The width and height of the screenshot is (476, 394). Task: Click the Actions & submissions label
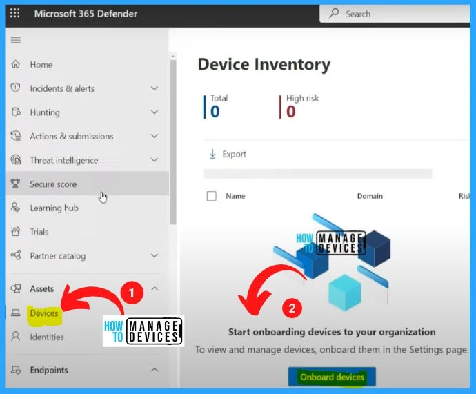pos(72,137)
